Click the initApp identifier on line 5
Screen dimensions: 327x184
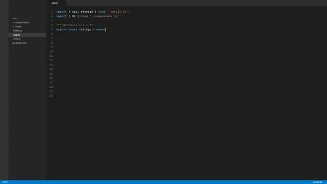tap(85, 30)
